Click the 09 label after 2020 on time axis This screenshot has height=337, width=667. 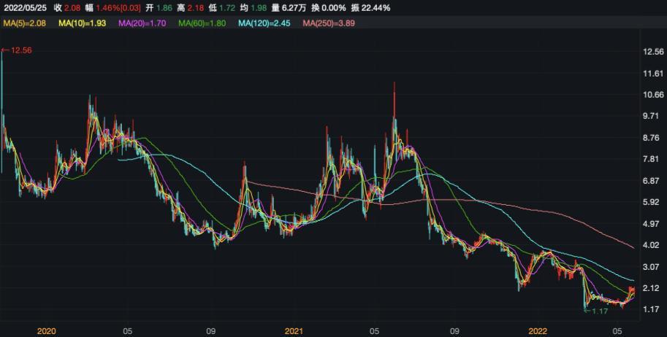coord(210,330)
